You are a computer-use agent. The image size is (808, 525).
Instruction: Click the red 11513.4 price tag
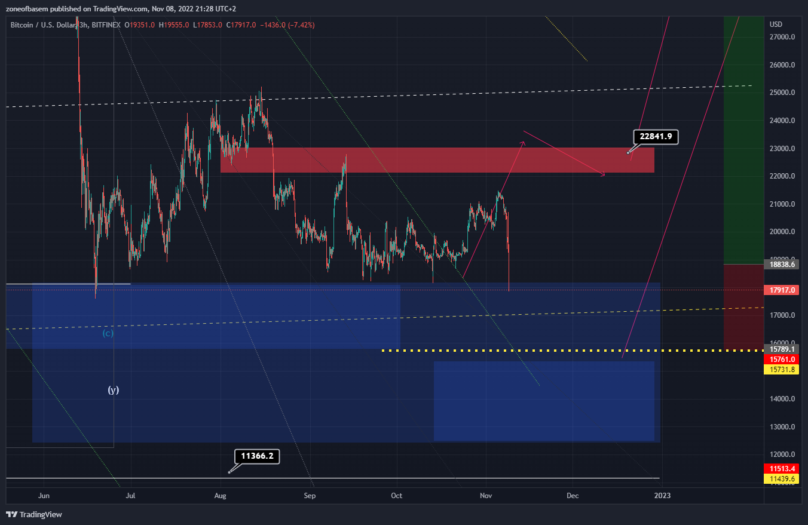(782, 468)
